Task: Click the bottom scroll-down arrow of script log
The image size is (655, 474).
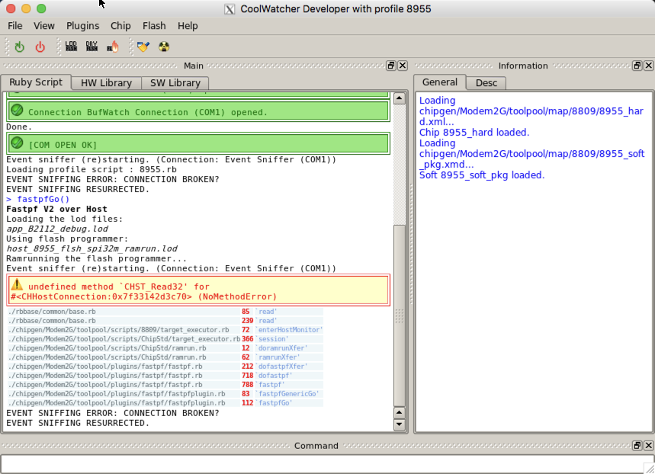Action: click(x=400, y=424)
